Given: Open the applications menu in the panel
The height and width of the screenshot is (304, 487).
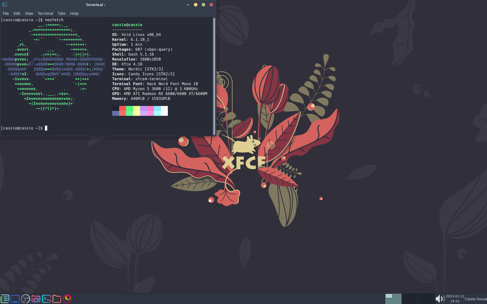Looking at the screenshot, I should [5, 298].
